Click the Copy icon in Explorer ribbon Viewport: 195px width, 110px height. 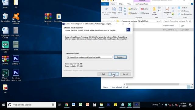point(114,10)
